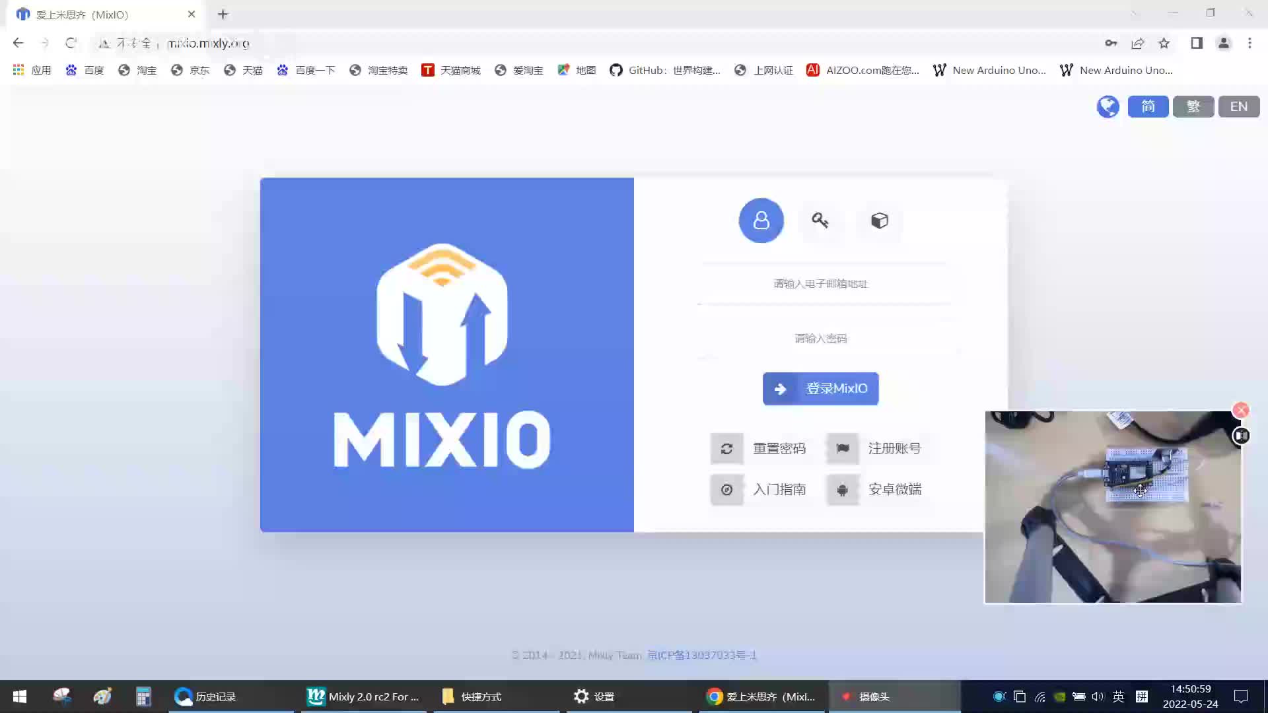Toggle the browser side panel icon
This screenshot has height=713, width=1268.
(1196, 43)
